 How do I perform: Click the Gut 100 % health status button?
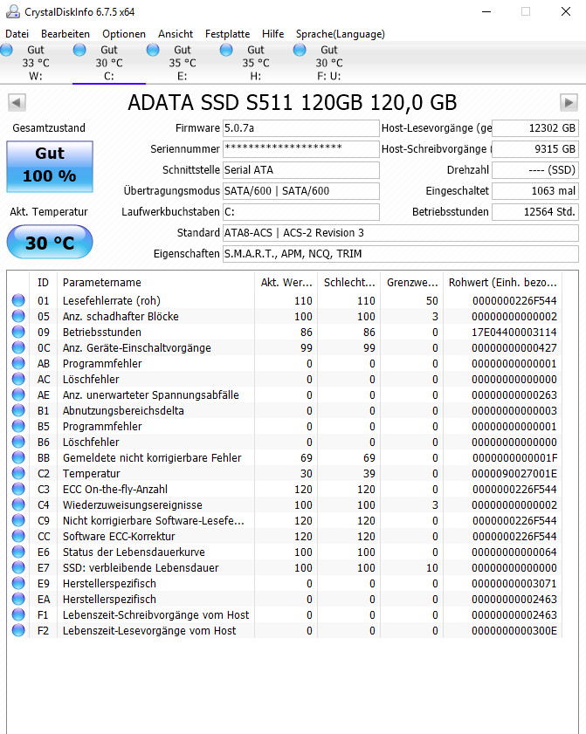(x=50, y=167)
